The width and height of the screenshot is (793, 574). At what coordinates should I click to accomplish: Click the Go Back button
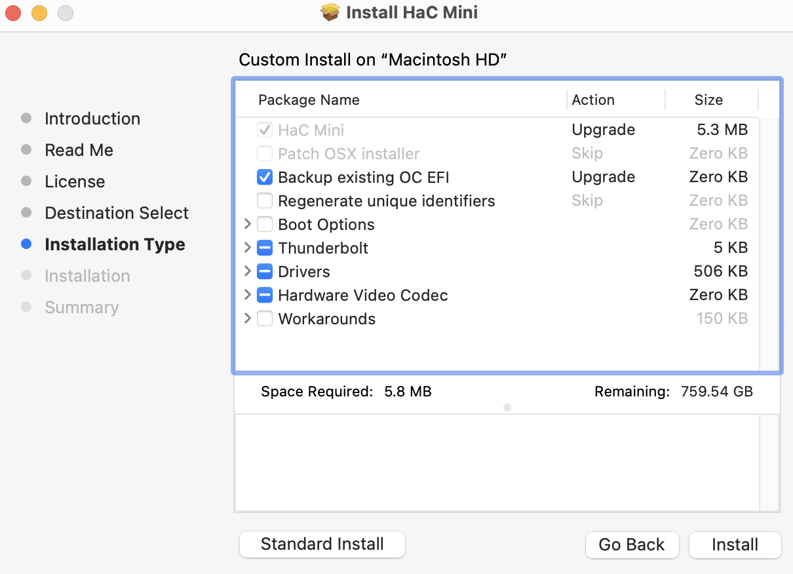[x=632, y=545]
